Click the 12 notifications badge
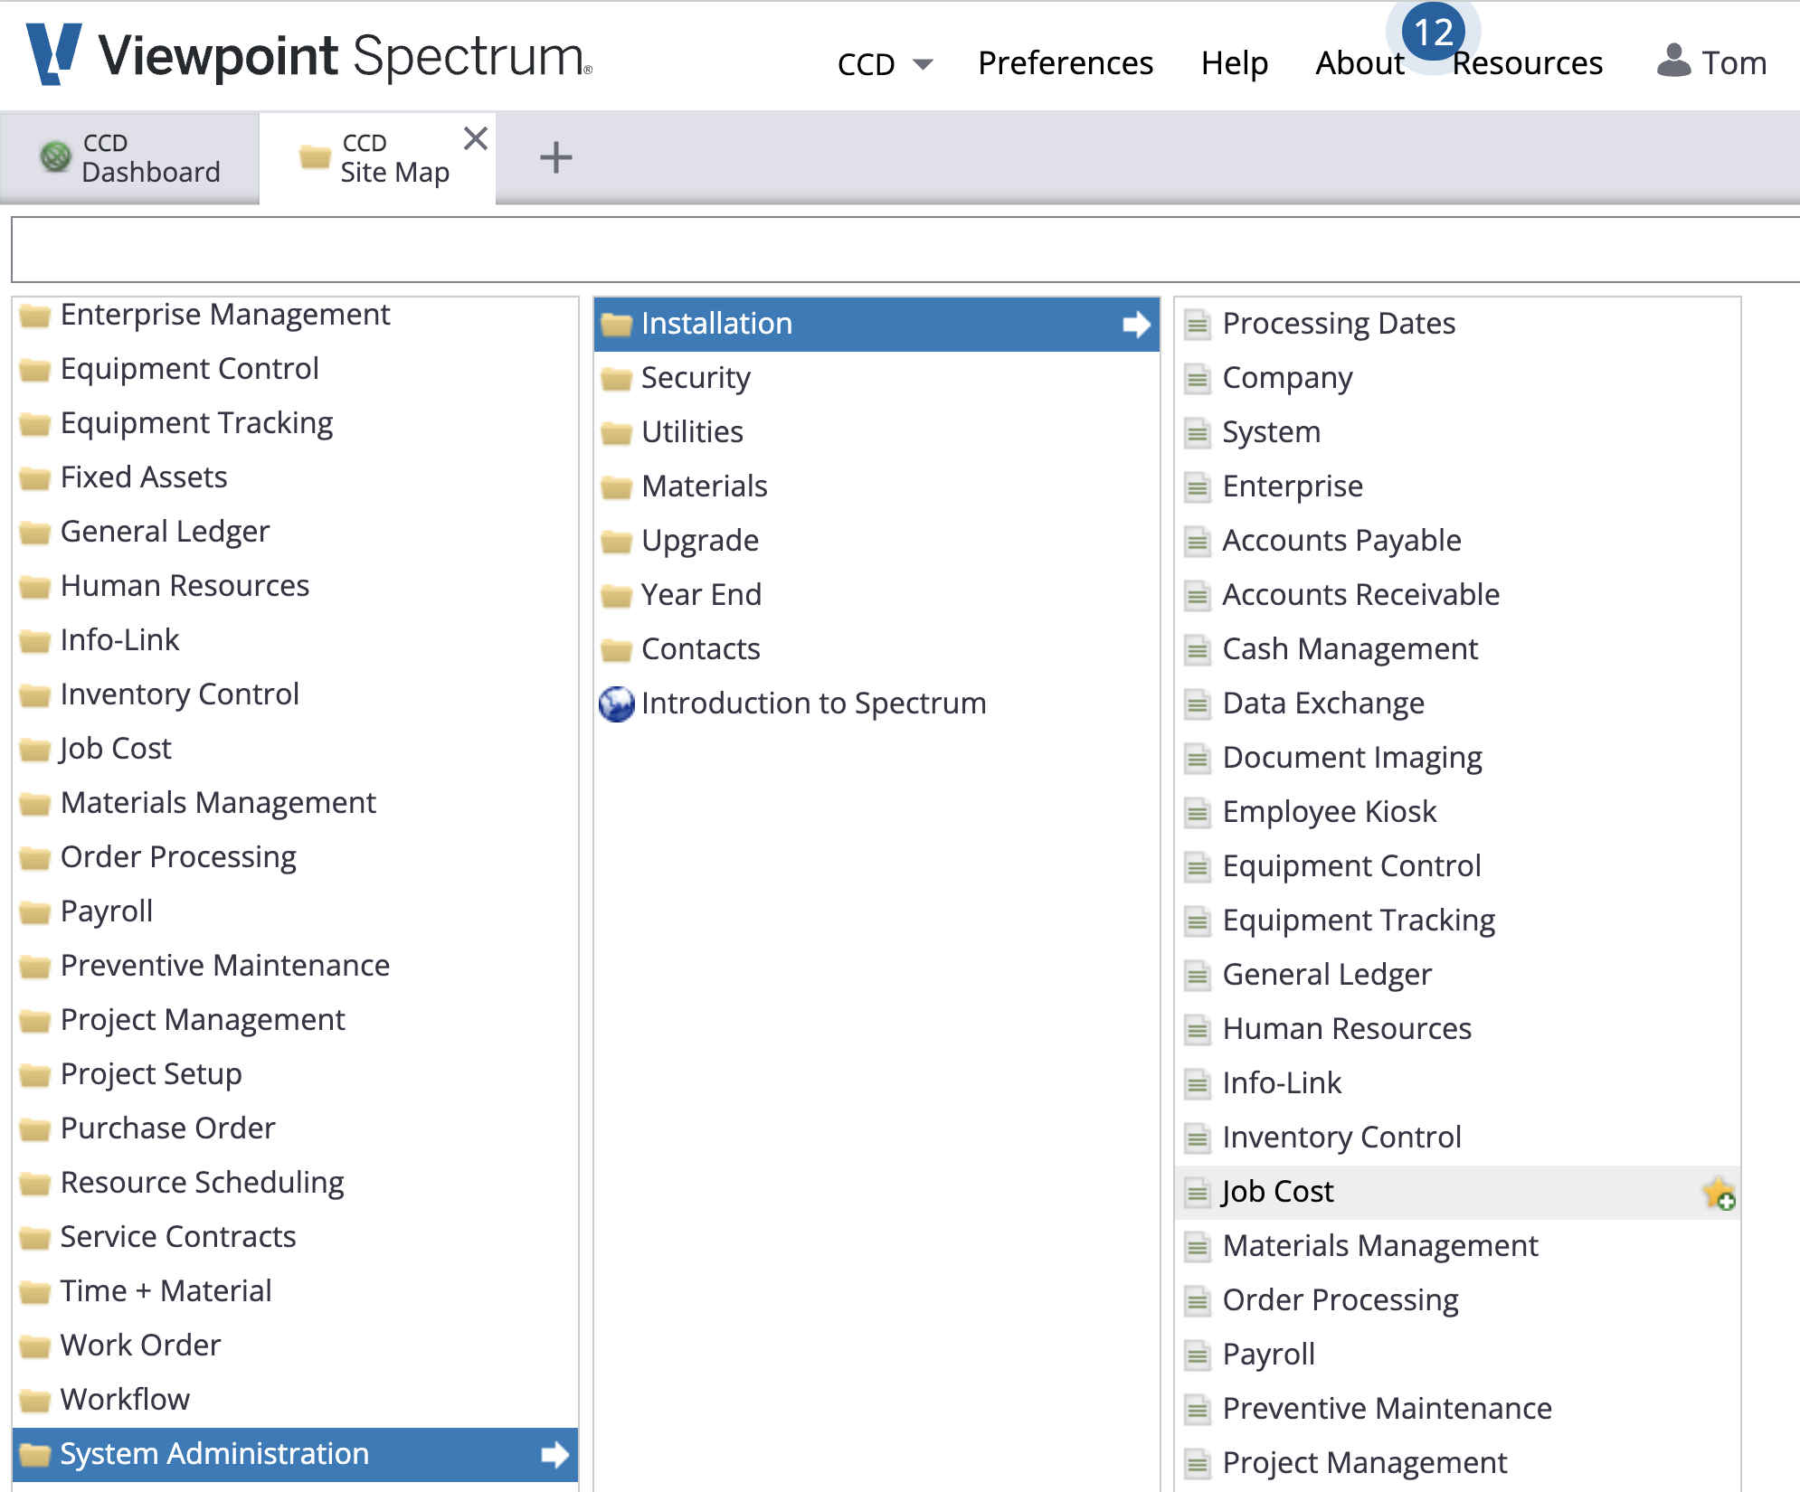 [x=1434, y=33]
